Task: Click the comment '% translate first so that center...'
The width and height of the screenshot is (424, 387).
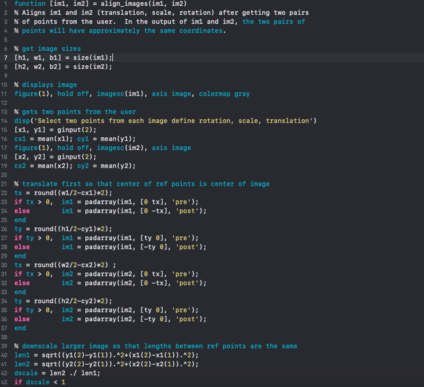Action: [142, 184]
